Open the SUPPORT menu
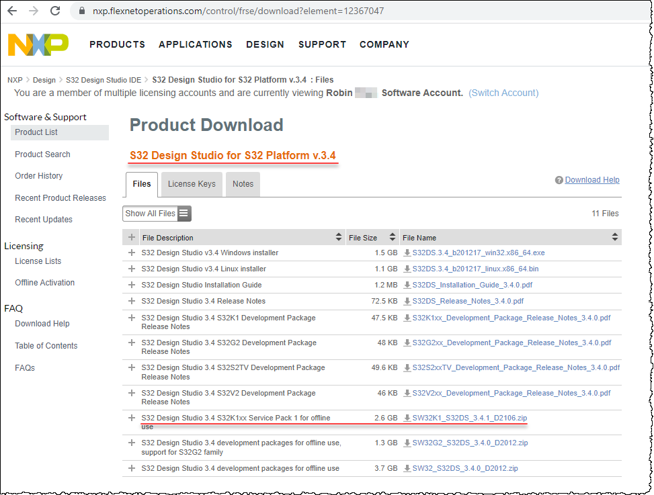Image resolution: width=654 pixels, height=495 pixels. (x=322, y=44)
